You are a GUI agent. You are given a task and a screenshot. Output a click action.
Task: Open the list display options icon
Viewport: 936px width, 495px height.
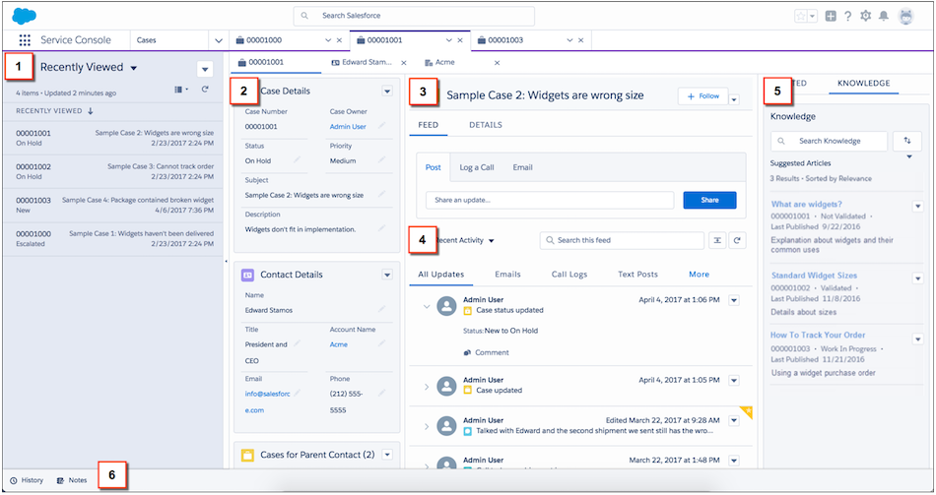point(181,90)
